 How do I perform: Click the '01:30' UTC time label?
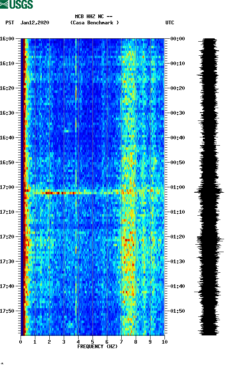click(178, 262)
